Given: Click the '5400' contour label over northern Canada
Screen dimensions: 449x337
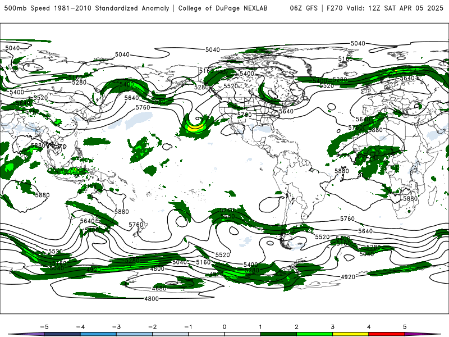Looking at the screenshot, I should coord(247,74).
